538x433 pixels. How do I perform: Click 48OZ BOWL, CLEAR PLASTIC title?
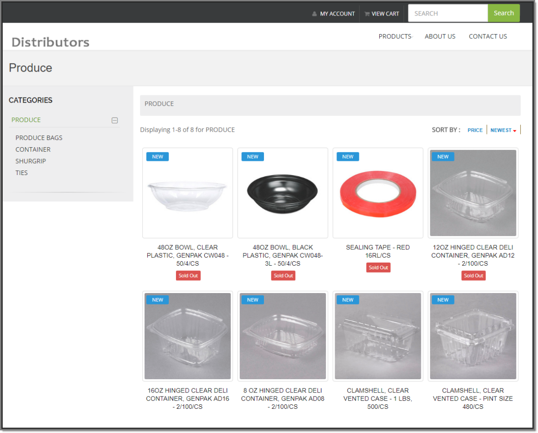(187, 255)
